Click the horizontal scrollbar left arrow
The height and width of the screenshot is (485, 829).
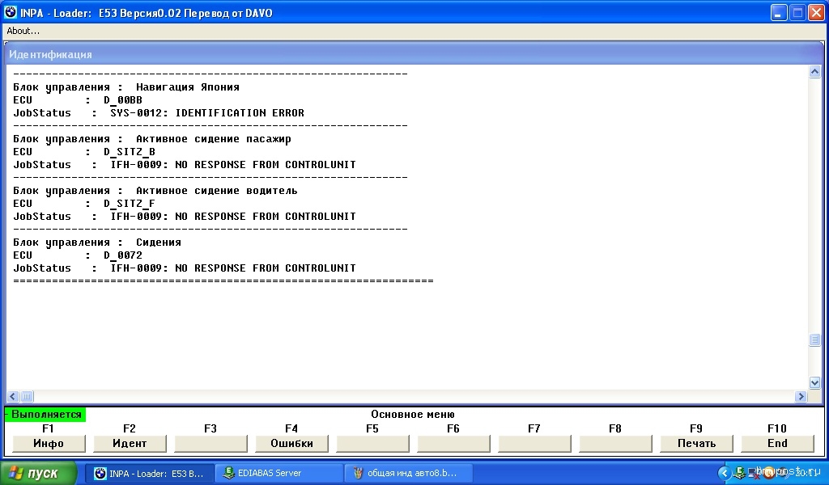click(13, 396)
